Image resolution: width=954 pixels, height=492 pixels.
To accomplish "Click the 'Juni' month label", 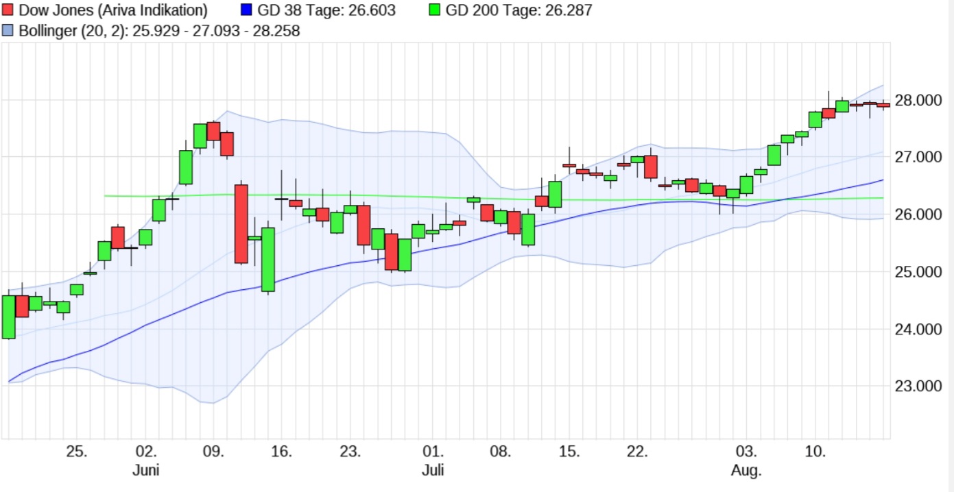I will pyautogui.click(x=145, y=471).
